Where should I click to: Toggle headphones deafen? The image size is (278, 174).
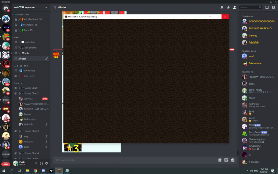coord(41,163)
